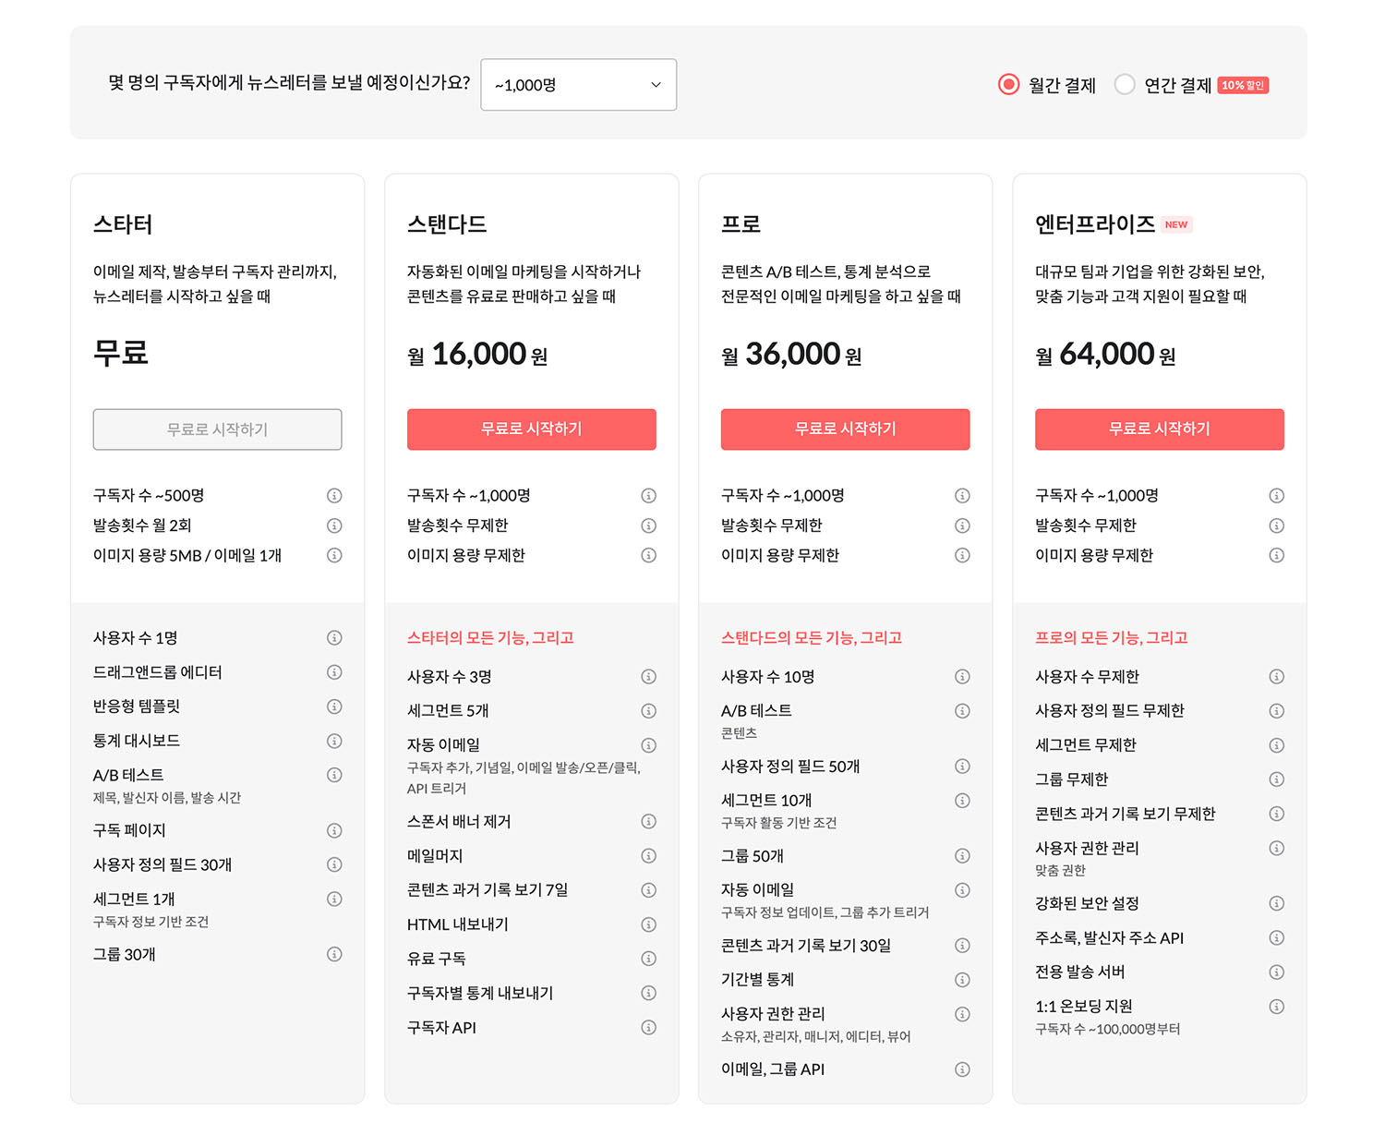1385x1123 pixels.
Task: Click 무료로 시작하기 on the 스탠다드 plan
Action: click(532, 429)
